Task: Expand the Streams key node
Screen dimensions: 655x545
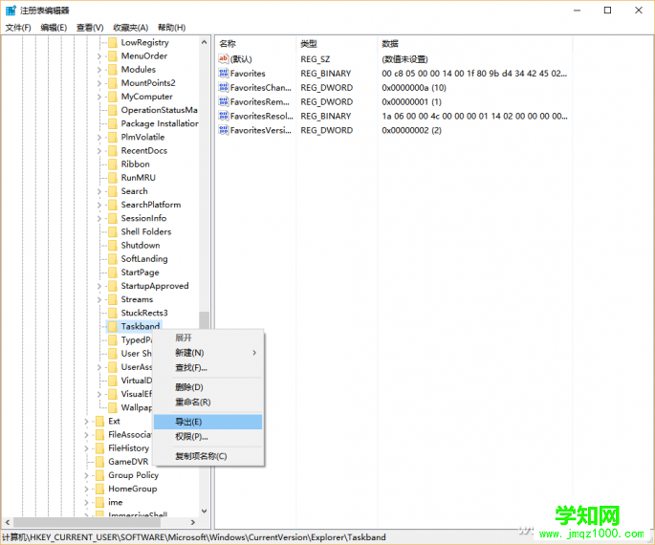Action: (99, 299)
